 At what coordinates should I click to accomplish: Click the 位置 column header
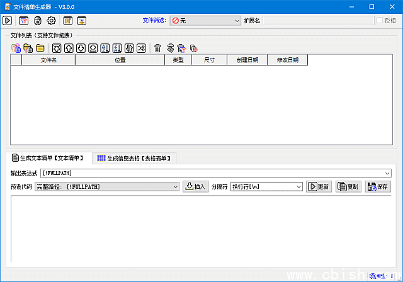click(x=120, y=60)
